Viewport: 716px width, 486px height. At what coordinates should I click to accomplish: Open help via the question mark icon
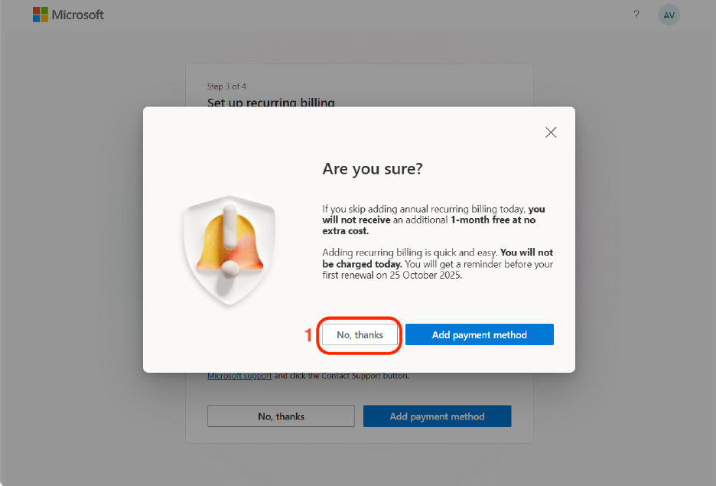pyautogui.click(x=636, y=15)
